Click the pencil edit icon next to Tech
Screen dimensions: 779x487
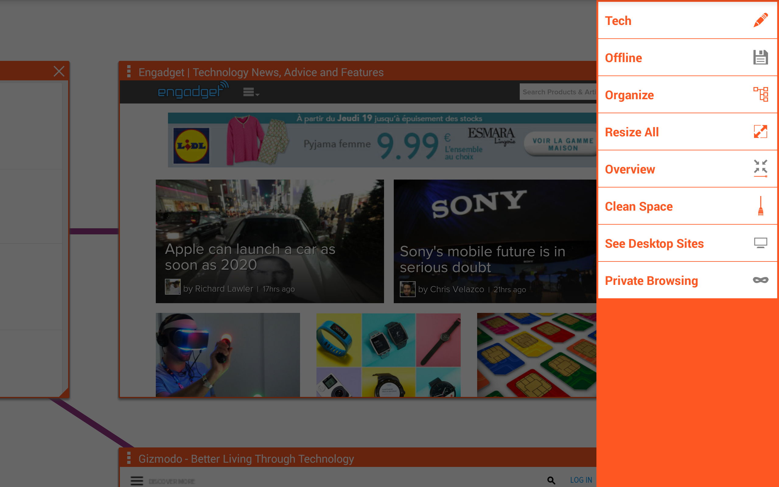point(760,21)
